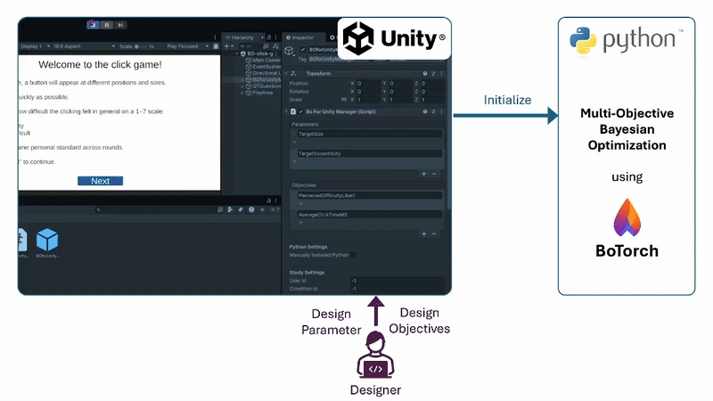The image size is (713, 401).
Task: Remove an entry from Objectives list
Action: pyautogui.click(x=434, y=233)
